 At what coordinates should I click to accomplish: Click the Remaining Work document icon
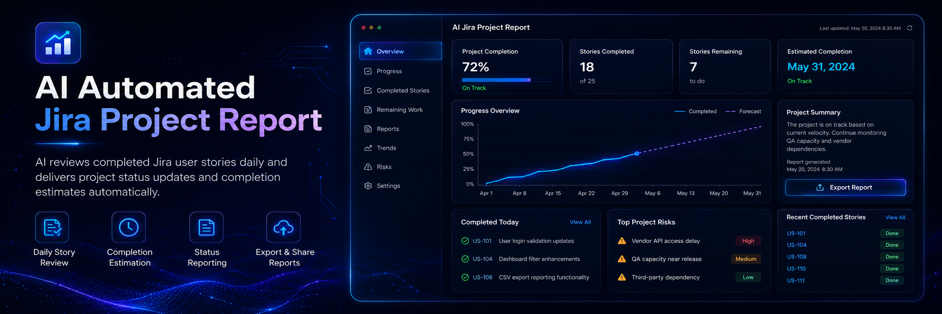click(368, 110)
